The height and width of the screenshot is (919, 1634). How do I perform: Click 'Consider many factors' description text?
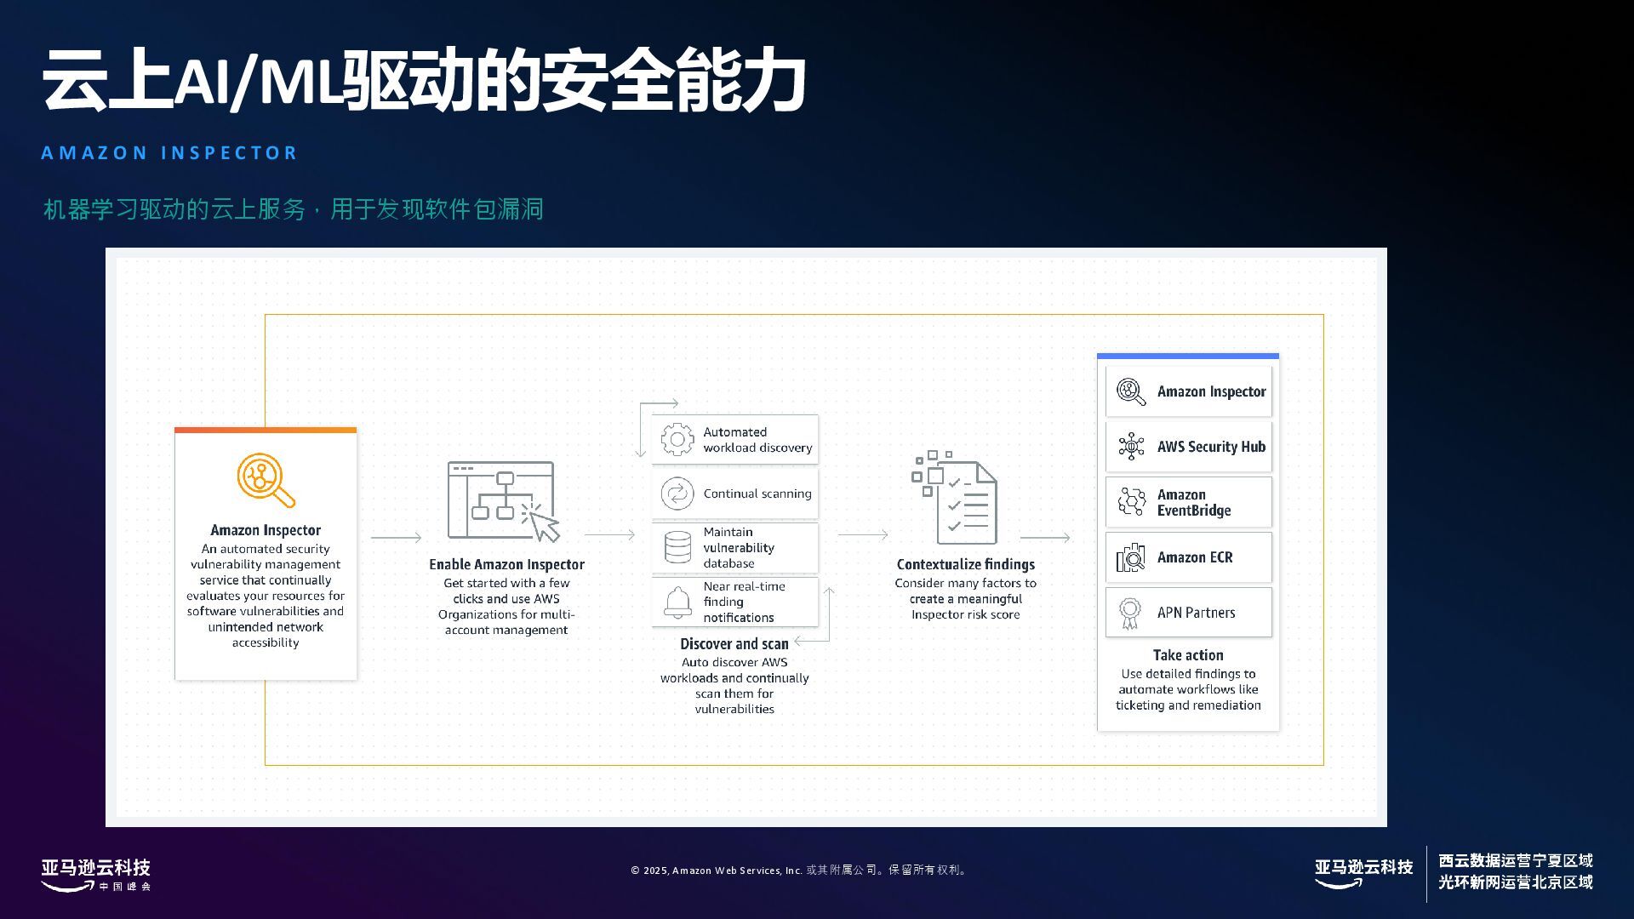click(966, 599)
